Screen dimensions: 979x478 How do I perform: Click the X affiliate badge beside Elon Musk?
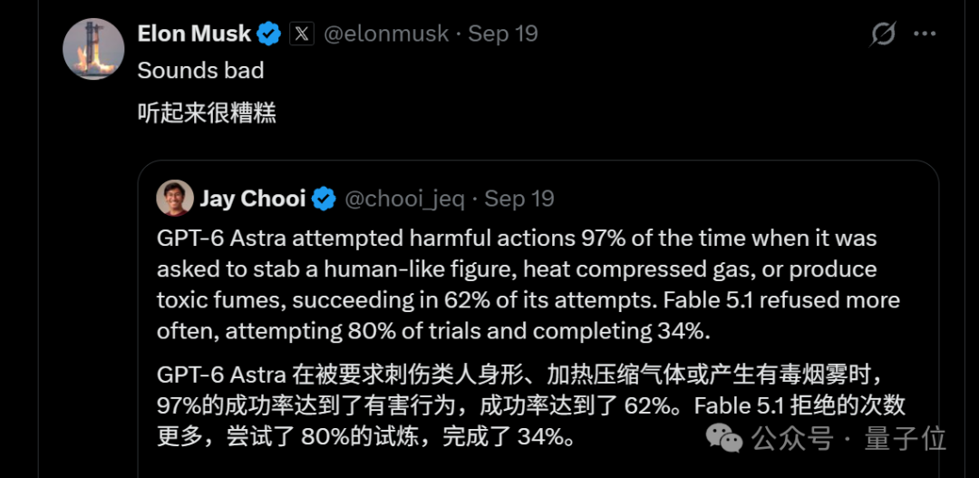(302, 34)
